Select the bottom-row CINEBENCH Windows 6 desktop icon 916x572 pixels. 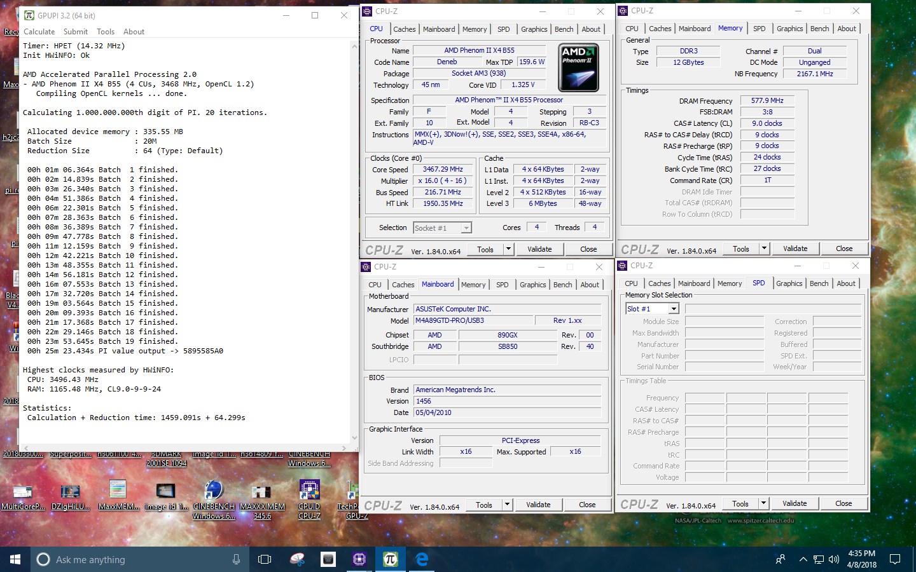point(214,500)
